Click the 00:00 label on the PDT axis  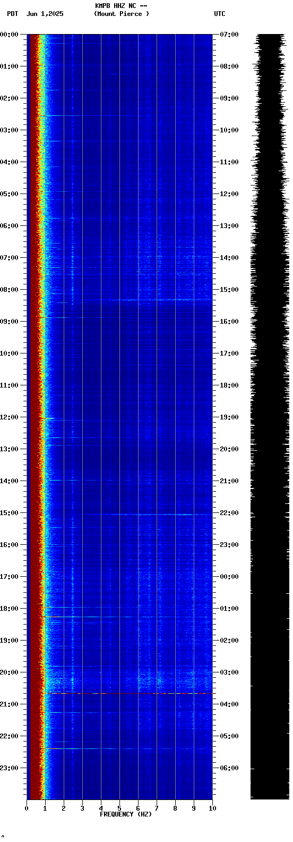9,35
